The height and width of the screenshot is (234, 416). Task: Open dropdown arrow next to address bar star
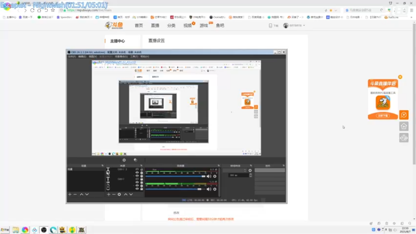pos(335,10)
